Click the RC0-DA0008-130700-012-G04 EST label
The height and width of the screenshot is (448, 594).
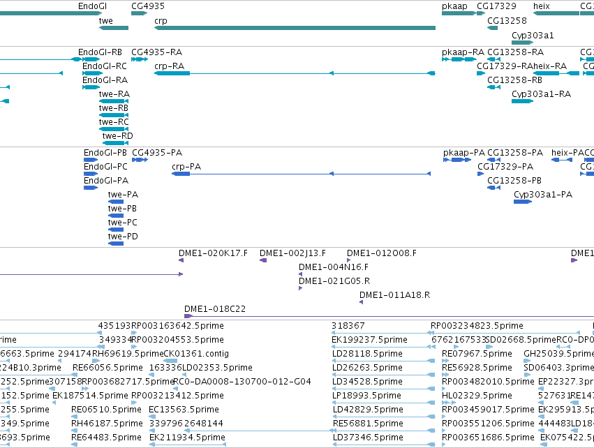coord(242,381)
